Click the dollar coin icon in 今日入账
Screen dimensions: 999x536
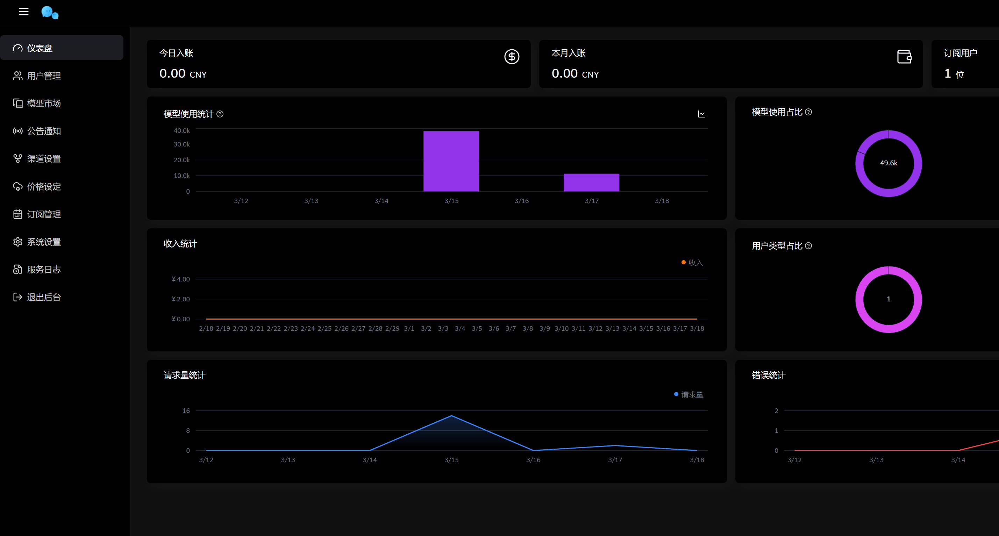pos(512,57)
